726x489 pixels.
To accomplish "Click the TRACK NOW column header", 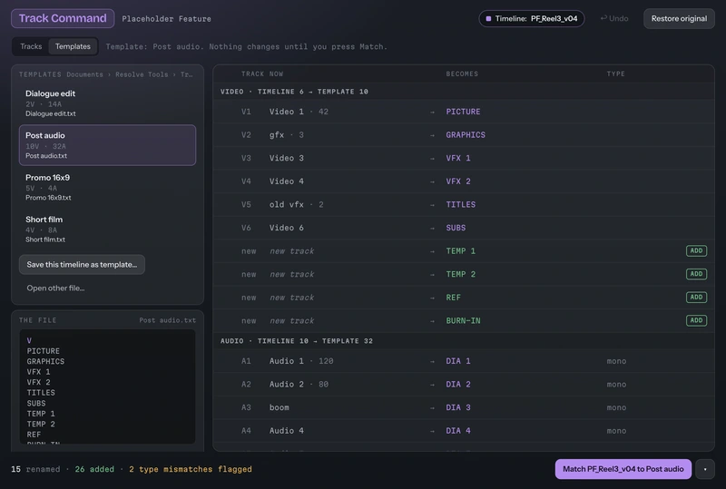I will point(262,73).
